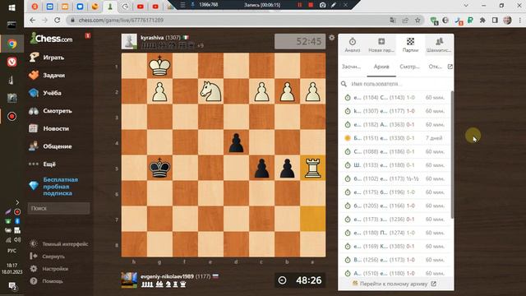
Task: Open browser profile avatar
Action: pos(507,20)
